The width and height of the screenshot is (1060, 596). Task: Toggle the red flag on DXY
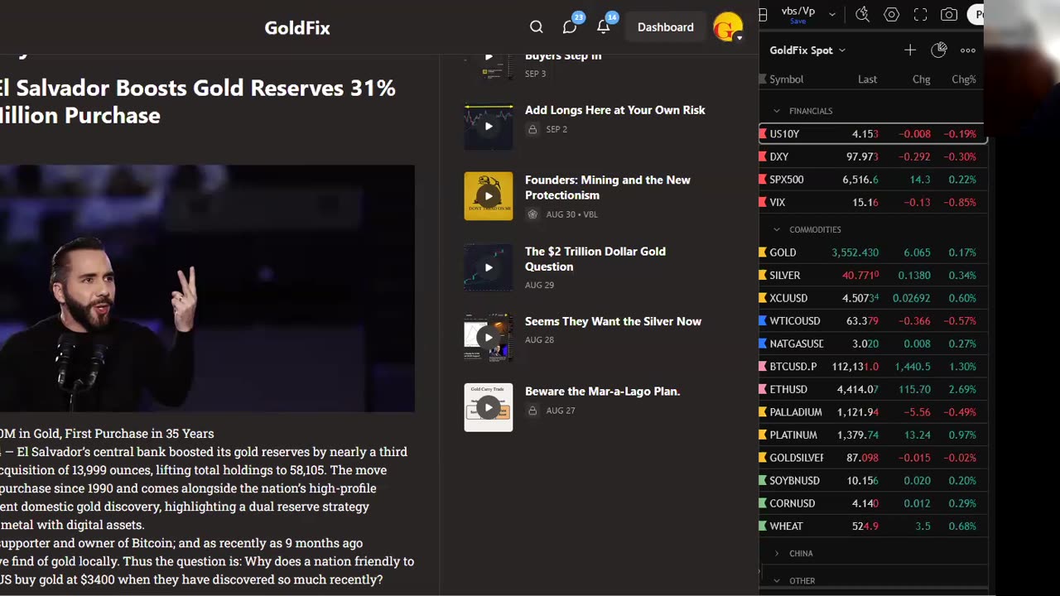point(763,156)
